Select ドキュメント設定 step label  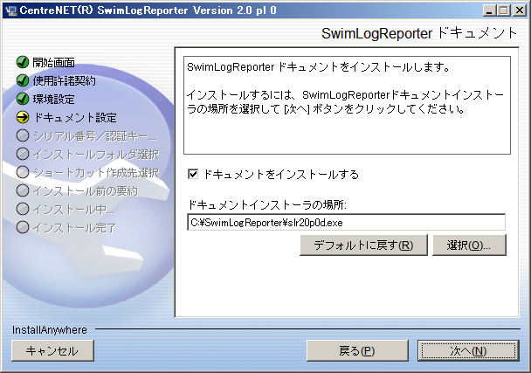click(75, 118)
